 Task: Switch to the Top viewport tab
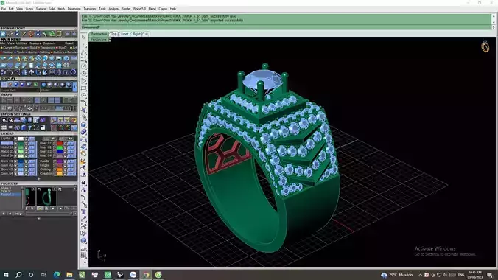pos(114,34)
